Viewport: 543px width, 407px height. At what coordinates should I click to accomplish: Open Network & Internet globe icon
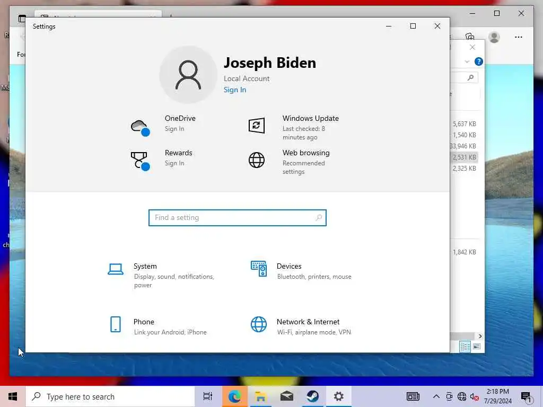259,324
